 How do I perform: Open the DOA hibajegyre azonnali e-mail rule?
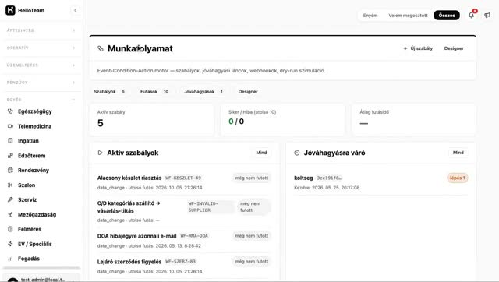[137, 236]
